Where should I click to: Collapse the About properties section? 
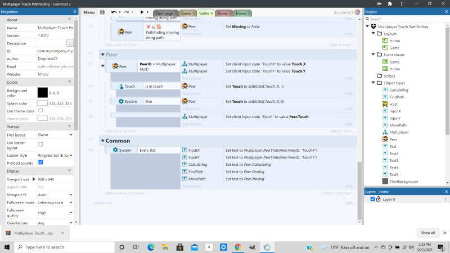tap(69, 20)
